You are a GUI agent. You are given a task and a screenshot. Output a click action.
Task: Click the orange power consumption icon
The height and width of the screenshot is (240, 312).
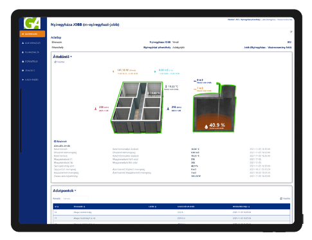click(x=113, y=71)
